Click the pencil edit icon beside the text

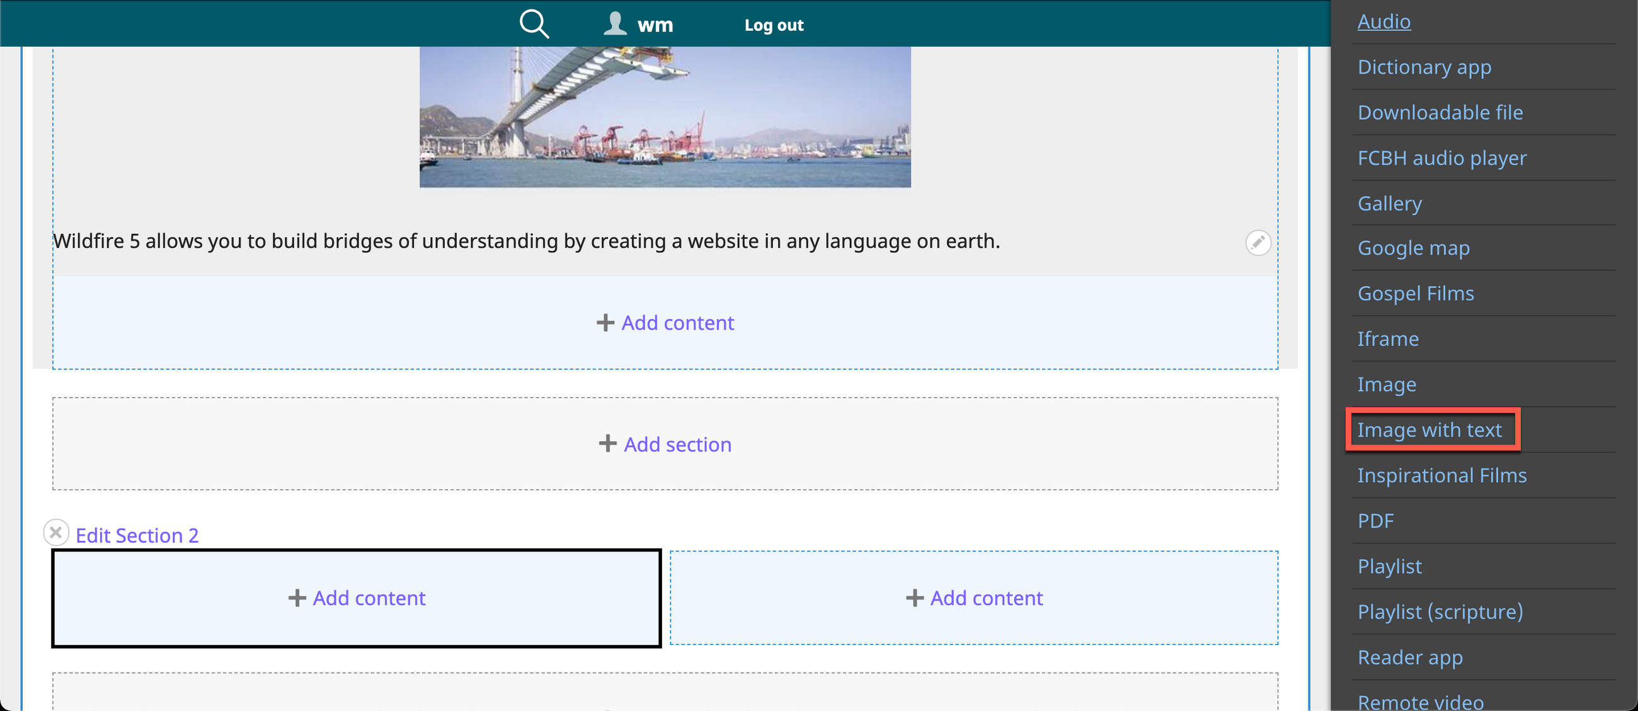pos(1257,242)
